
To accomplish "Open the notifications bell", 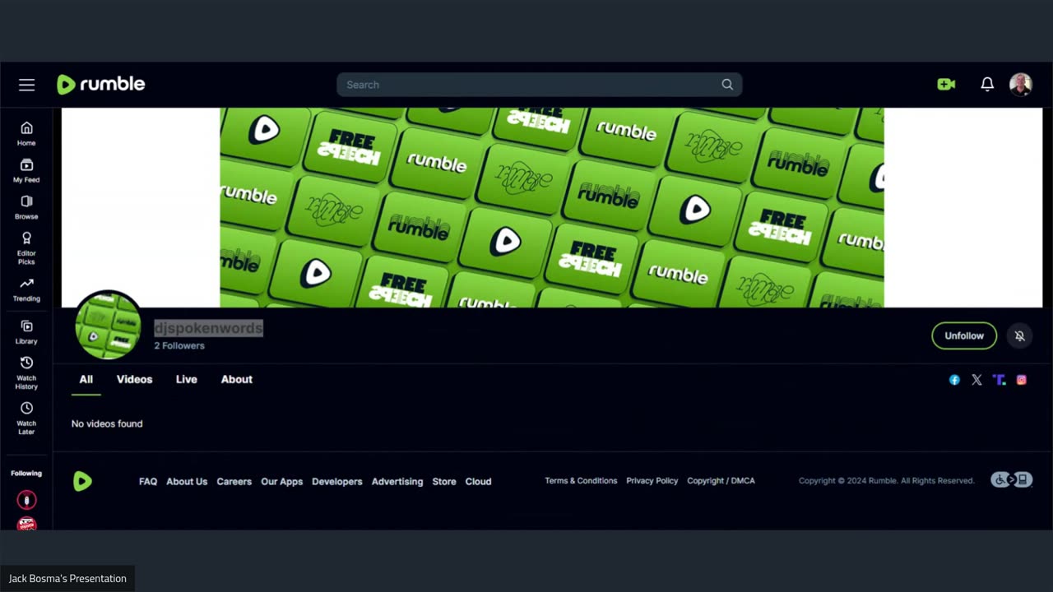I will (x=987, y=84).
